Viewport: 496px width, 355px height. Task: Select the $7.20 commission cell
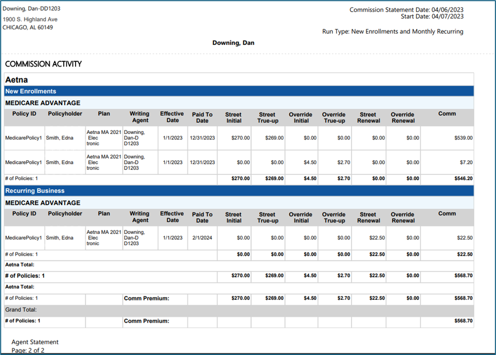[x=466, y=162]
